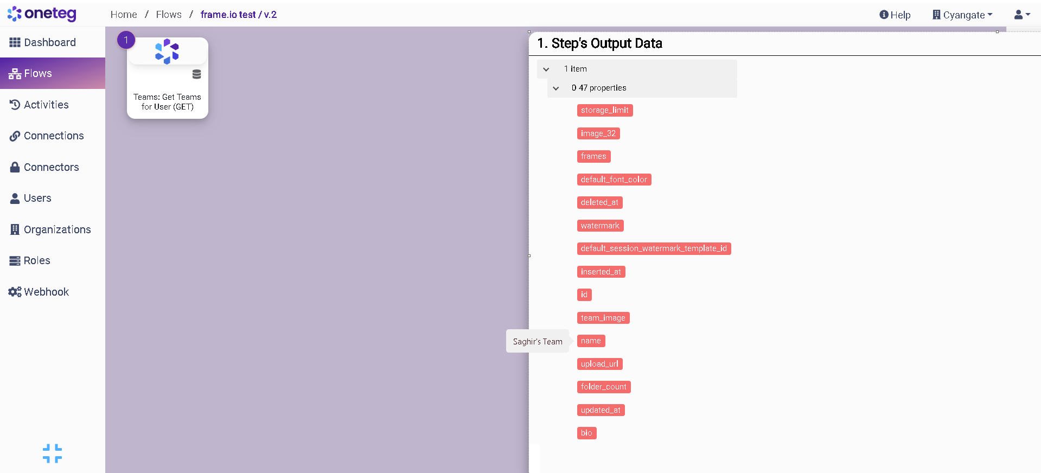Screen dimensions: 1041x473
Task: Click the Home breadcrumb link
Action: click(x=124, y=15)
